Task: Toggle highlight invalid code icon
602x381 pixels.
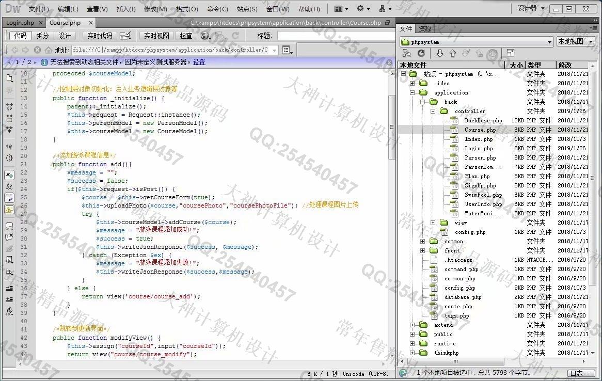Action: click(x=9, y=186)
